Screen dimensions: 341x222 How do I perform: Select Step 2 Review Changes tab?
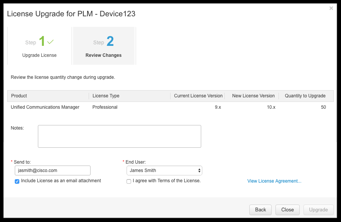coord(103,46)
